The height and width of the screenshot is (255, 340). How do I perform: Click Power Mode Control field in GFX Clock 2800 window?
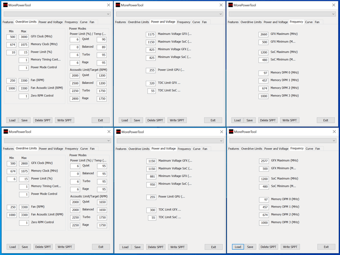pos(24,194)
